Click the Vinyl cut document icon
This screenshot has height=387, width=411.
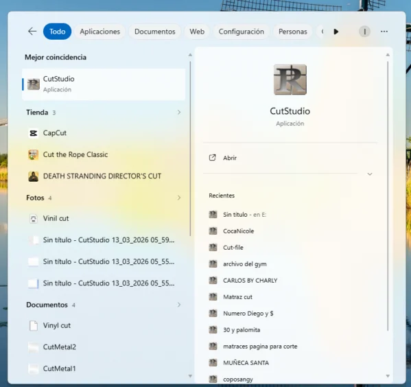34,326
